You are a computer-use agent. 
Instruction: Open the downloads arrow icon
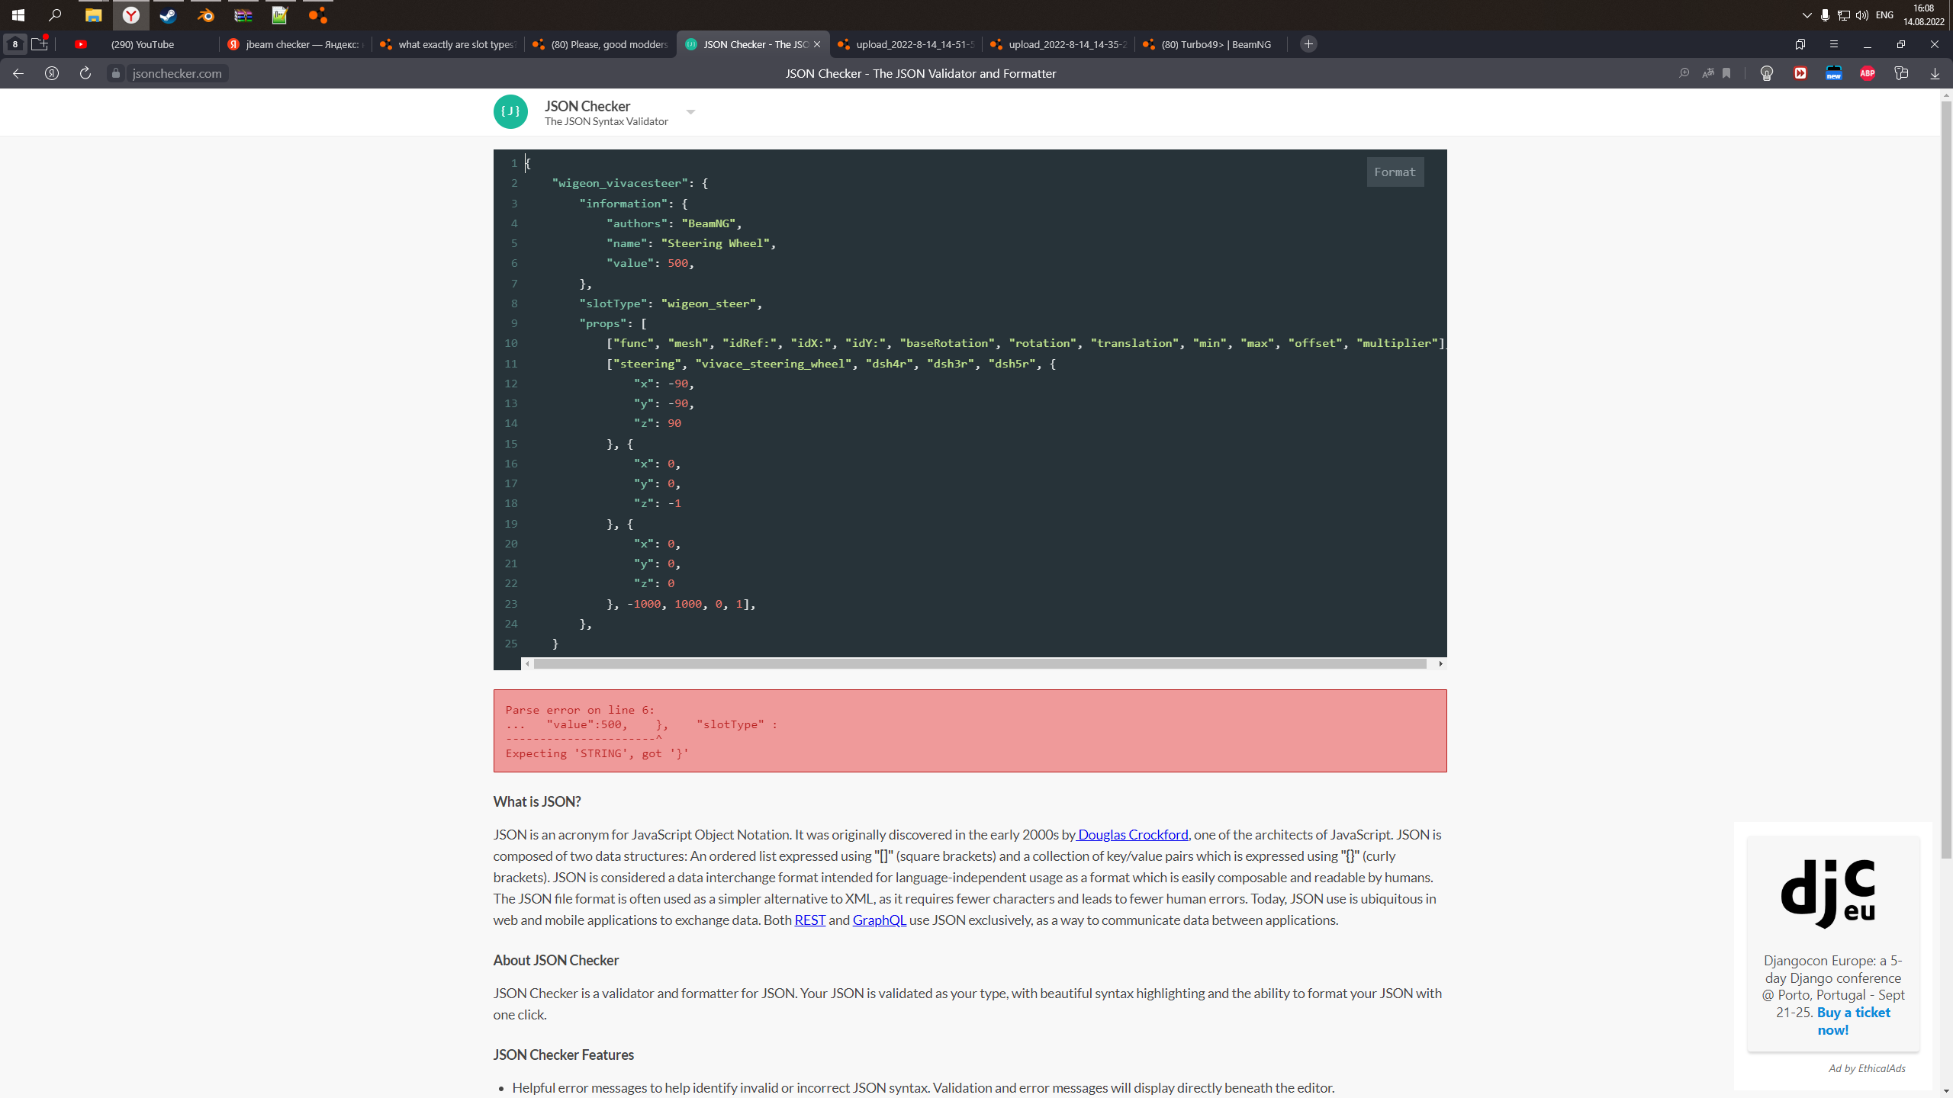[1935, 73]
